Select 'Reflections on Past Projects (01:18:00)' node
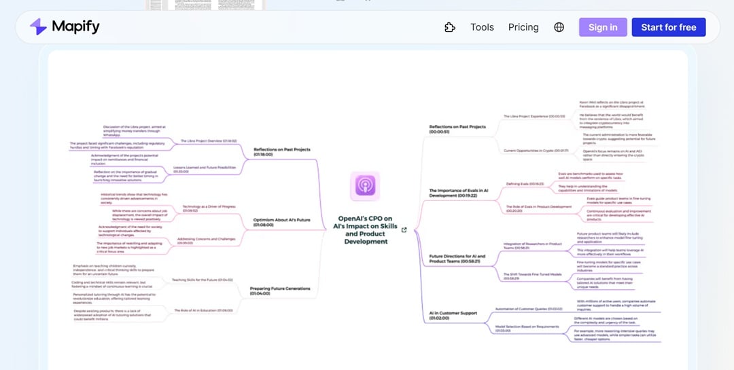The image size is (734, 370). [x=282, y=151]
